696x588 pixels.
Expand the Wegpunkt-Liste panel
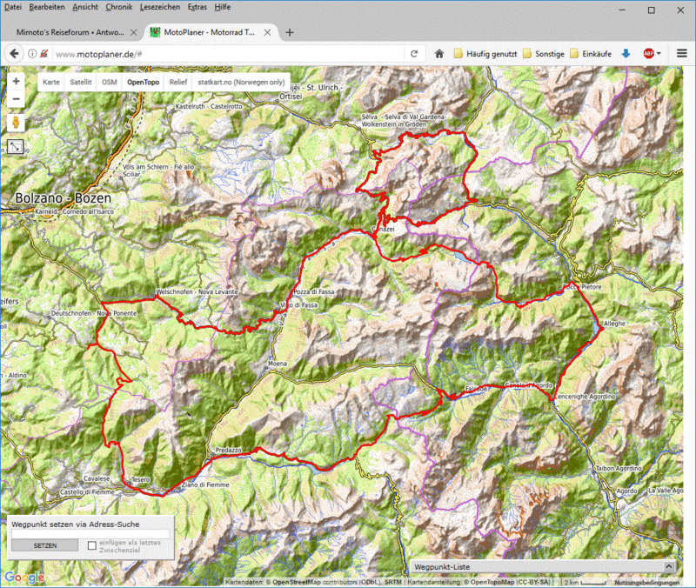[x=667, y=566]
